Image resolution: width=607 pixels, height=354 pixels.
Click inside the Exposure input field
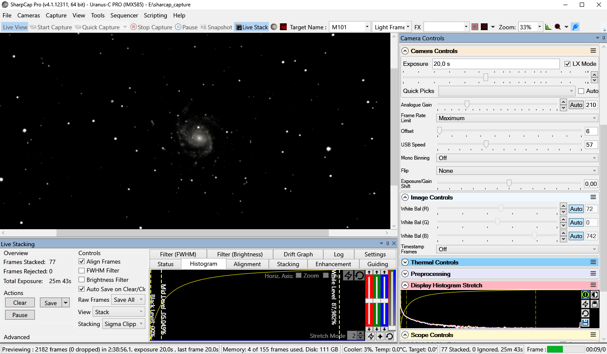[496, 64]
